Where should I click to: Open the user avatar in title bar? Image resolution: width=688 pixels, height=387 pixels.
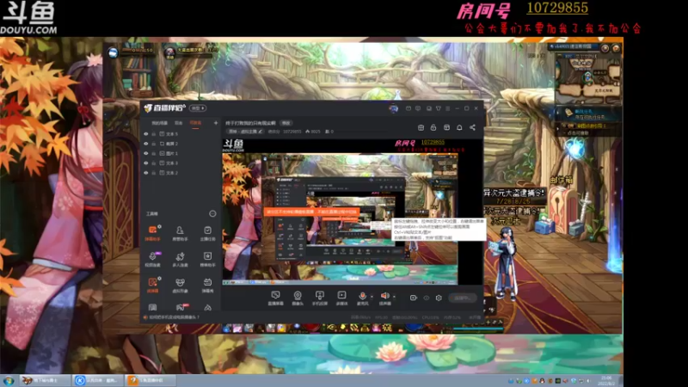[393, 108]
